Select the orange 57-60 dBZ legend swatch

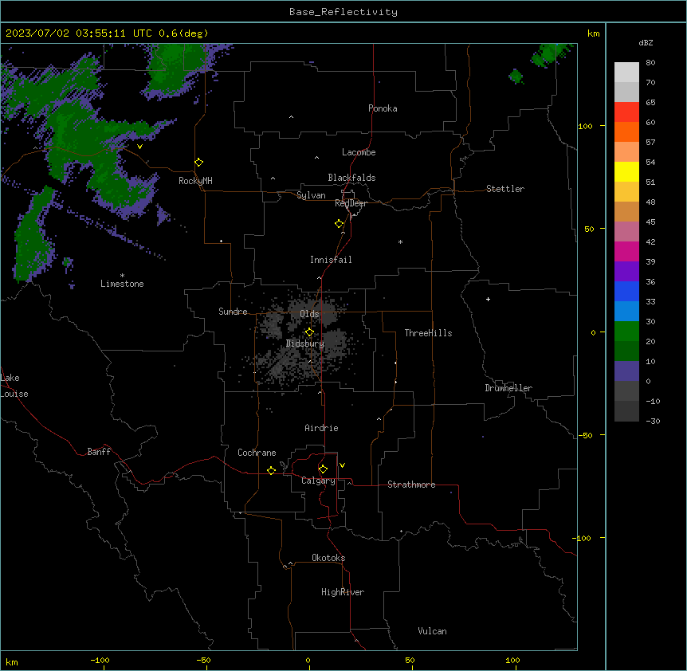[x=626, y=131]
